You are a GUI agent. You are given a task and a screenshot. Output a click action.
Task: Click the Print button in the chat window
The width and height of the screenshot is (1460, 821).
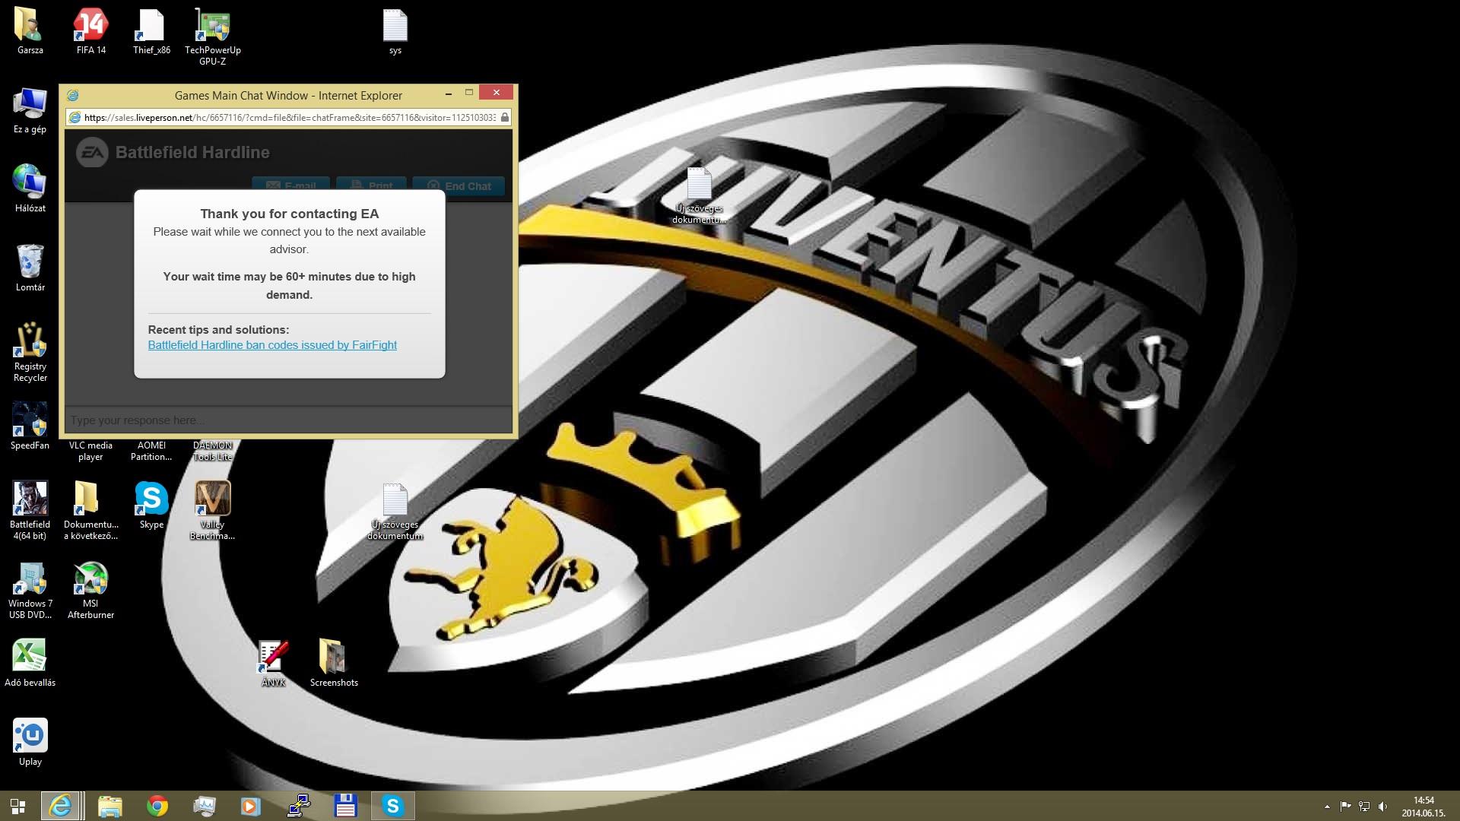click(370, 185)
